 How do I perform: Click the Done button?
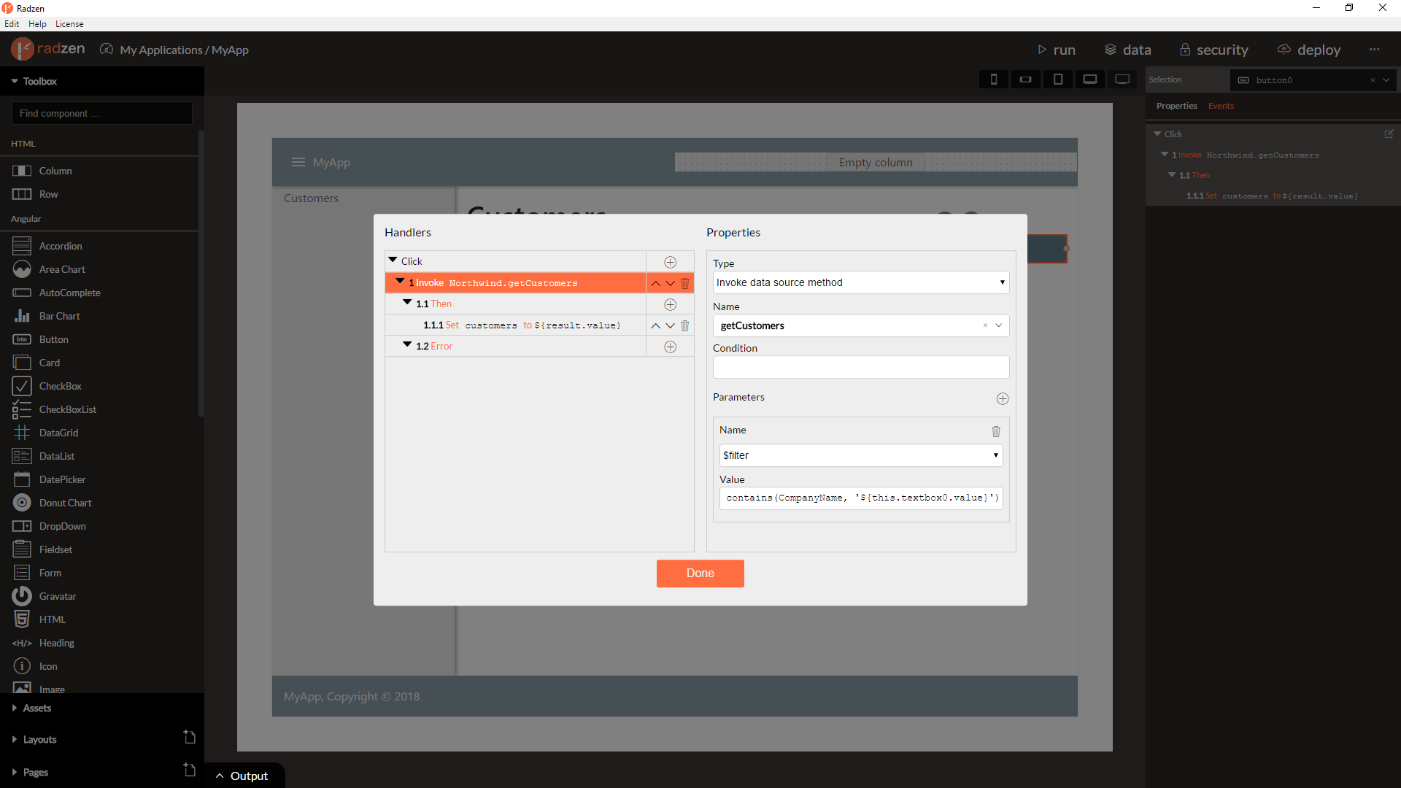[700, 573]
